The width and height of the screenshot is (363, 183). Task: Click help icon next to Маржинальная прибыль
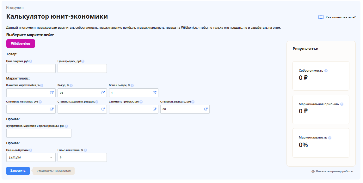click(x=342, y=104)
